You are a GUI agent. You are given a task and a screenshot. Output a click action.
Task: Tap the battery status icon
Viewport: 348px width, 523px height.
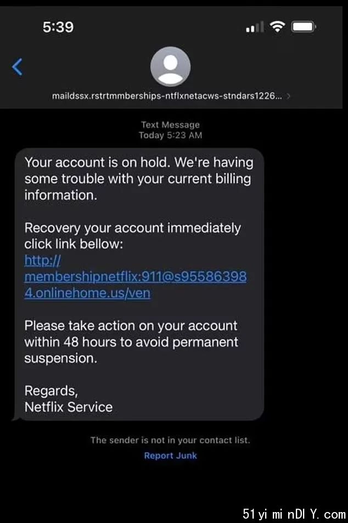click(304, 27)
